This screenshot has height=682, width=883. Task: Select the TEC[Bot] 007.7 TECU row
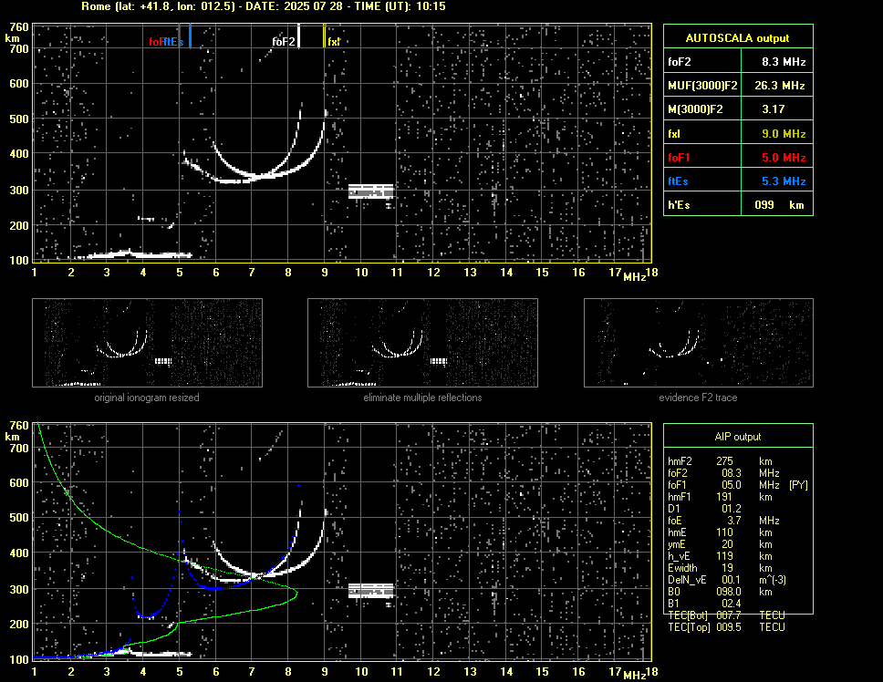(726, 615)
